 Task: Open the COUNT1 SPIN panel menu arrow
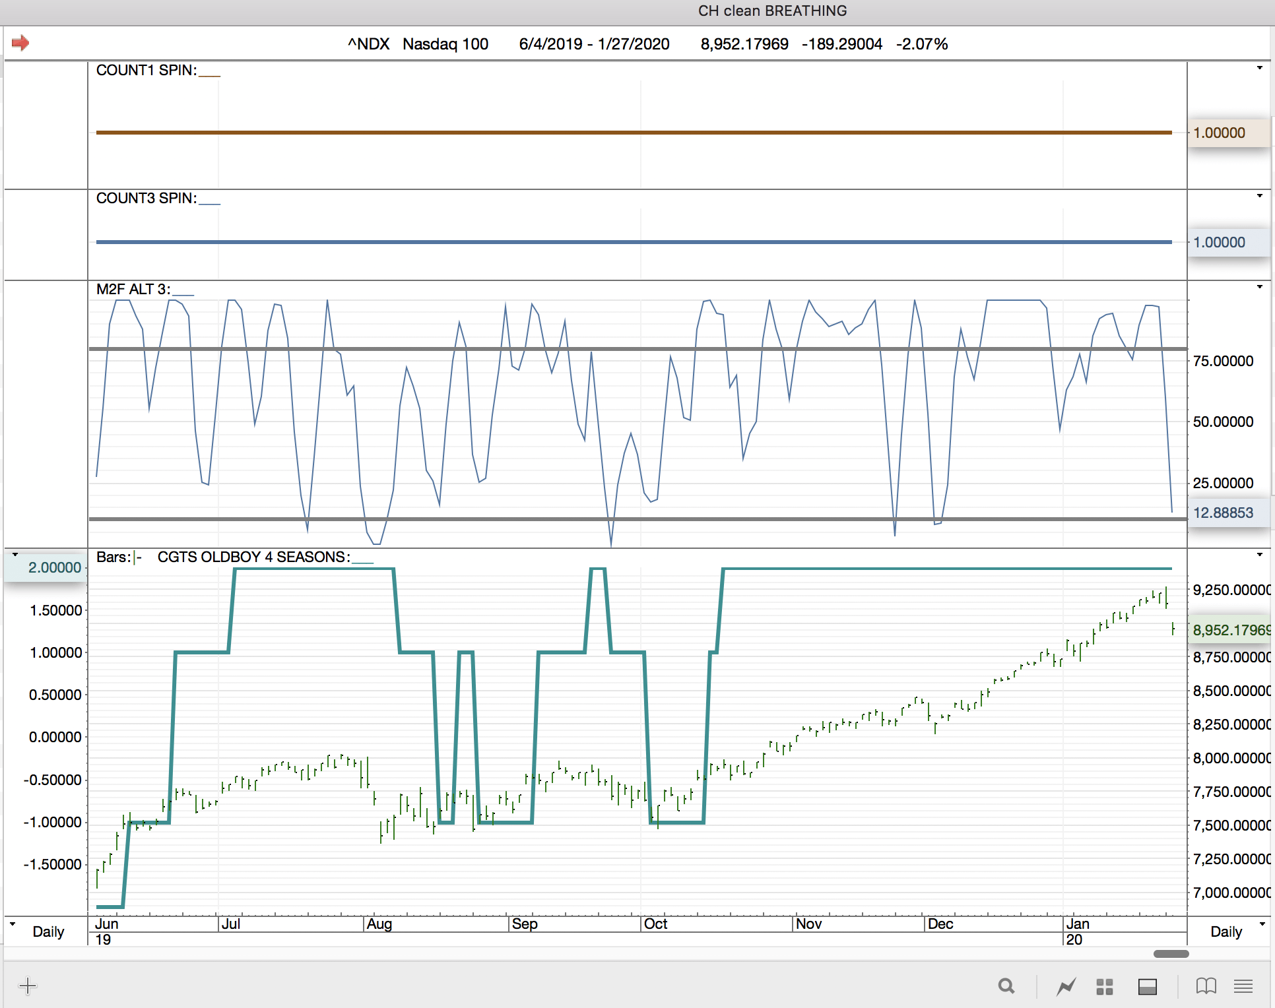pyautogui.click(x=1259, y=68)
